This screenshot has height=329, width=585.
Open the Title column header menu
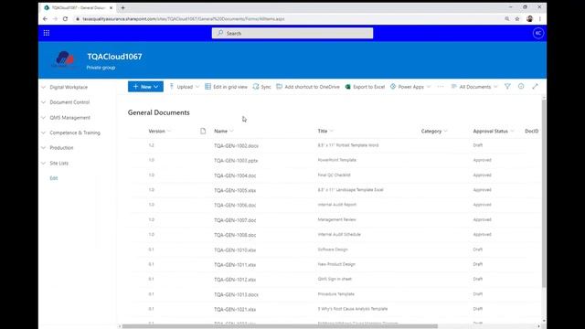tap(325, 131)
